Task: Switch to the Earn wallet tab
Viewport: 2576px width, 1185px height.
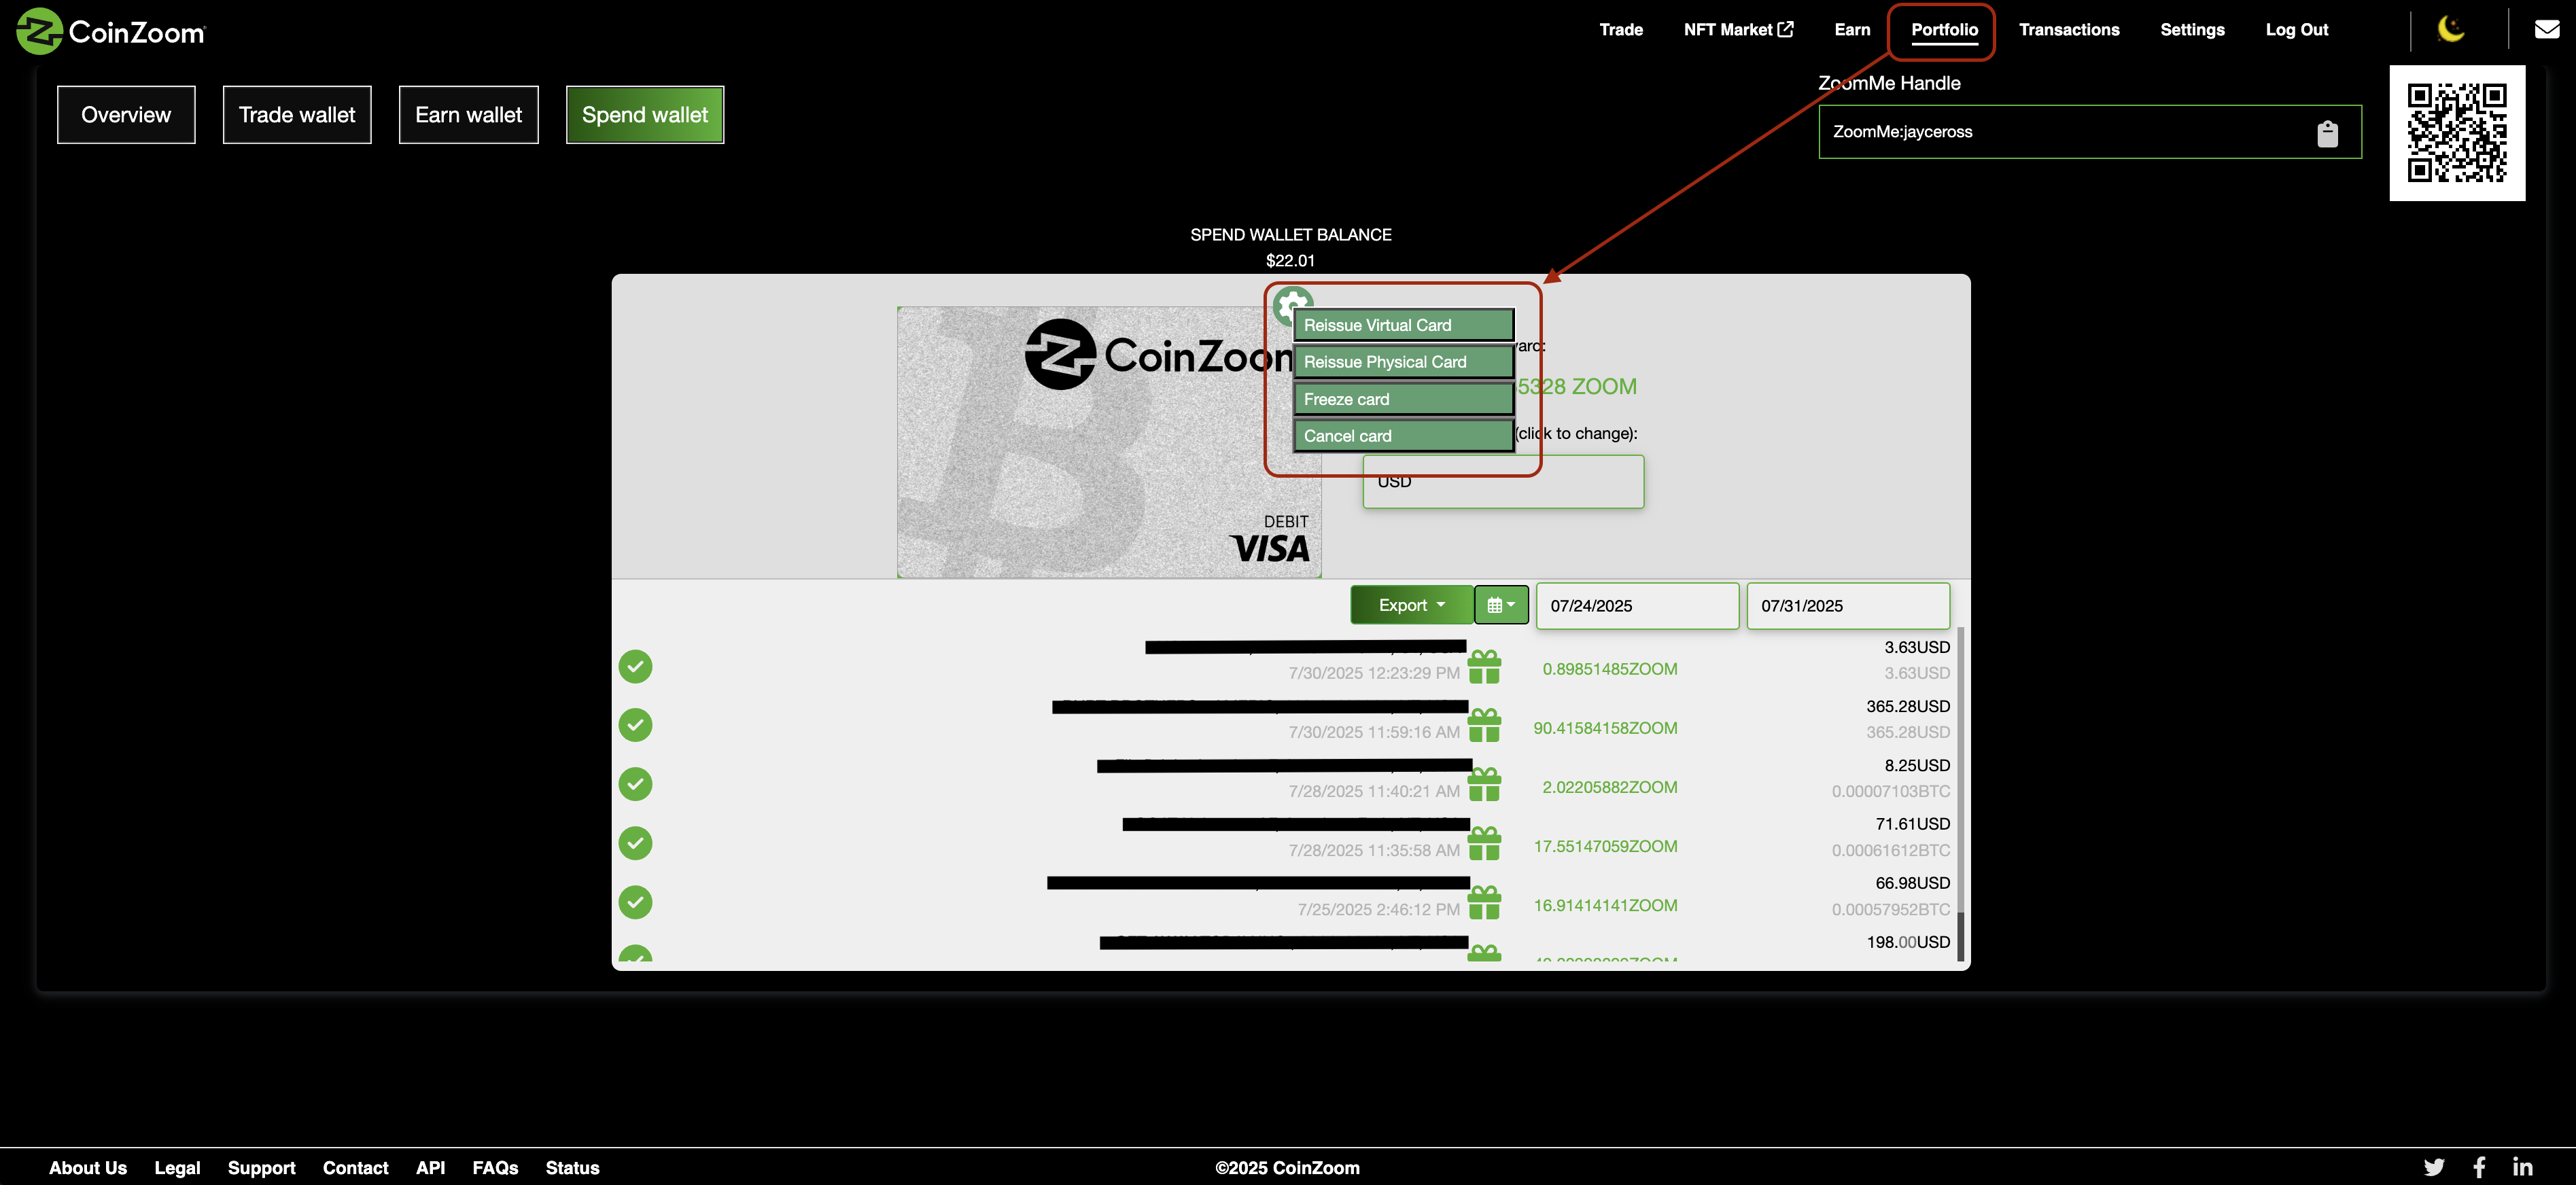Action: pos(468,115)
